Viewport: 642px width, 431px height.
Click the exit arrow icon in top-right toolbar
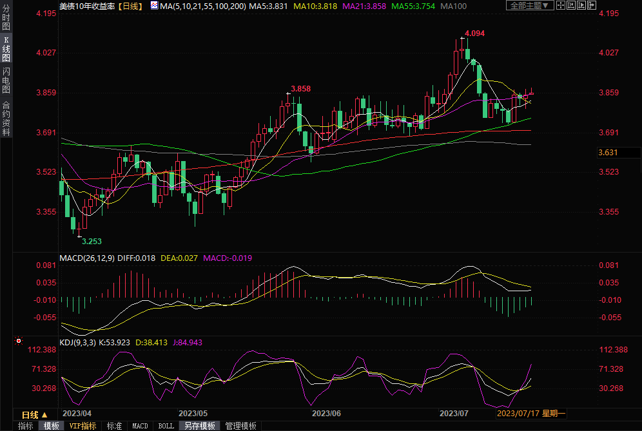(590, 5)
